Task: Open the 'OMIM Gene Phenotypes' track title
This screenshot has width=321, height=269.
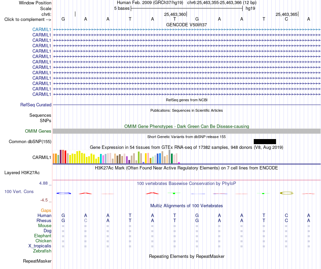Action: click(x=187, y=127)
